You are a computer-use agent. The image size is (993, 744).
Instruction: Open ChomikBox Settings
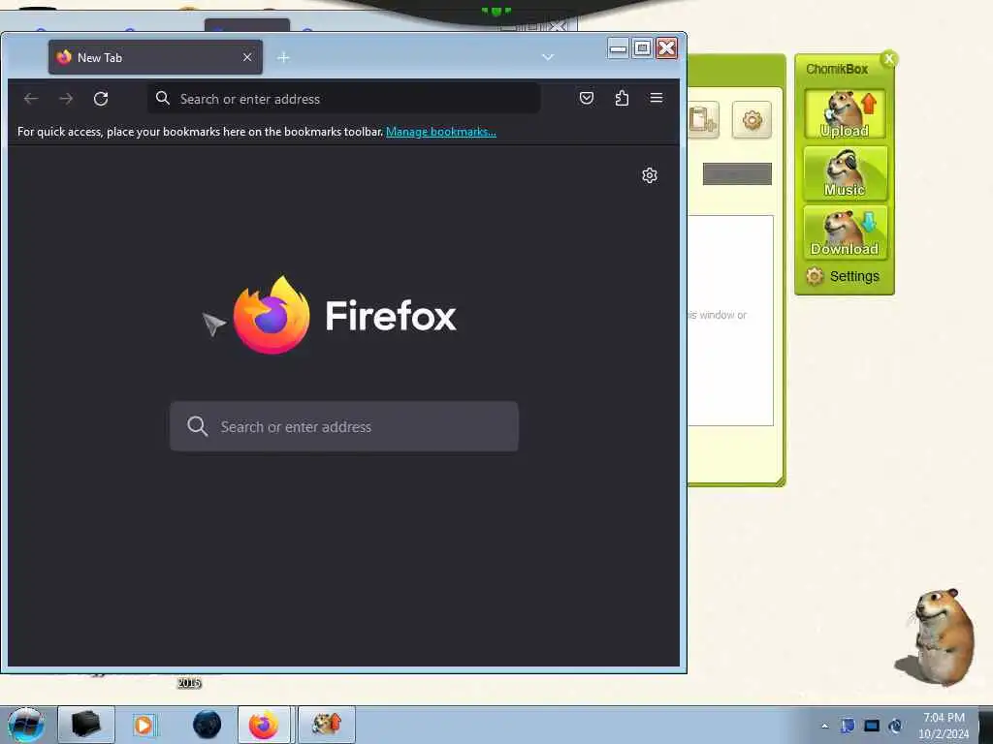(x=843, y=276)
